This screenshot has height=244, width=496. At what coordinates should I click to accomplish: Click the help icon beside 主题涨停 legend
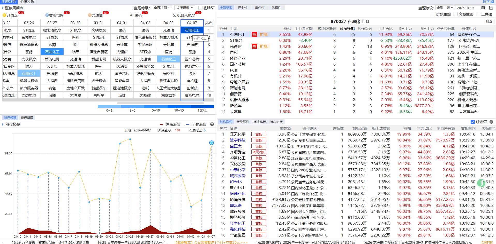[x=212, y=124]
